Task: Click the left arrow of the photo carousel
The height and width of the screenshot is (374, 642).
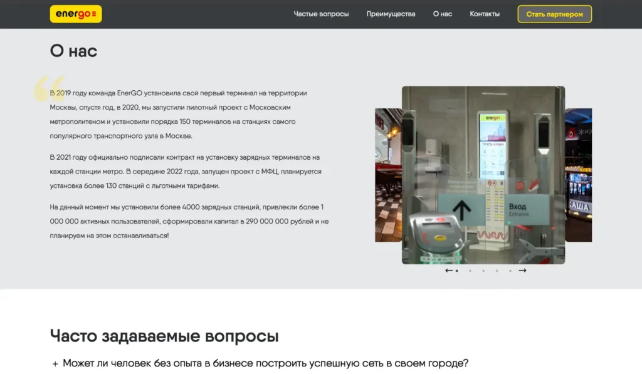Action: click(449, 271)
